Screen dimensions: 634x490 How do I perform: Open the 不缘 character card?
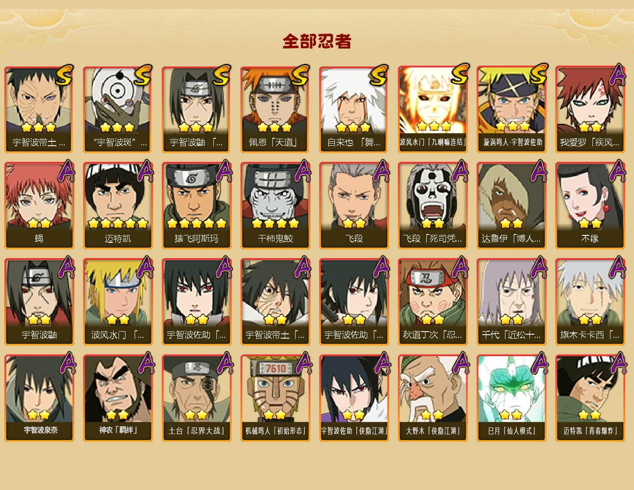[x=590, y=206]
